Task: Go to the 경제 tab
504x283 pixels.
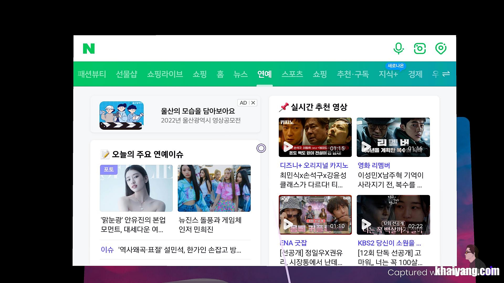Action: (415, 74)
